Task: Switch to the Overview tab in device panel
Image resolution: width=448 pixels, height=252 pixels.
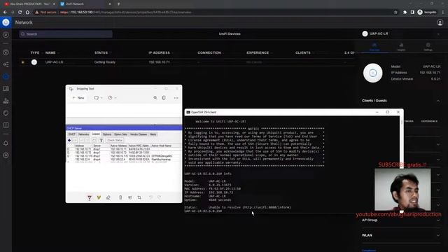Action: point(374,47)
